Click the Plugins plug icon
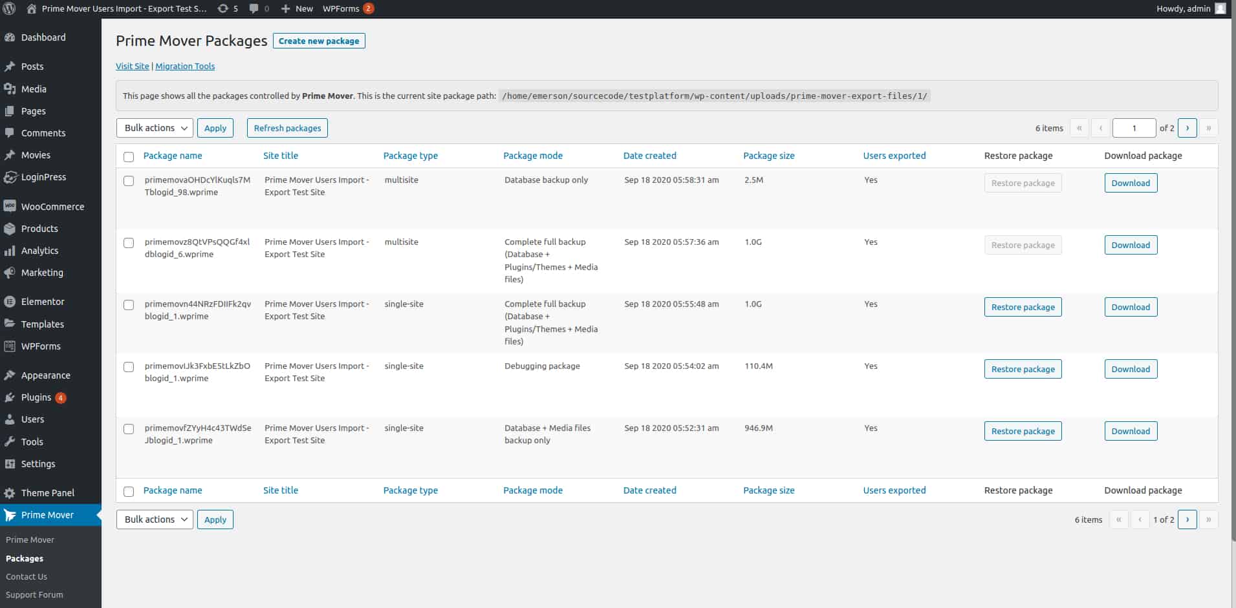 [10, 397]
